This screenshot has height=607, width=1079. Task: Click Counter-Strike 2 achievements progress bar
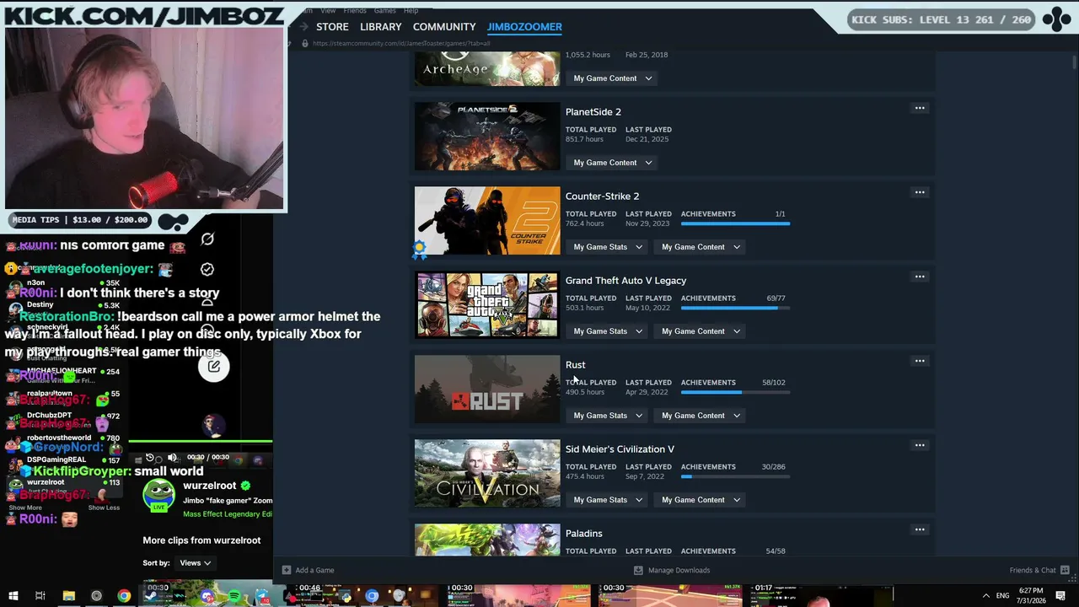pos(735,224)
